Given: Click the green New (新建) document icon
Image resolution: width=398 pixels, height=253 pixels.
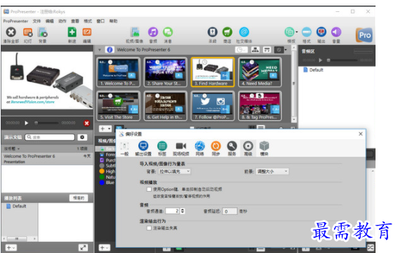Looking at the screenshot, I should click(72, 32).
